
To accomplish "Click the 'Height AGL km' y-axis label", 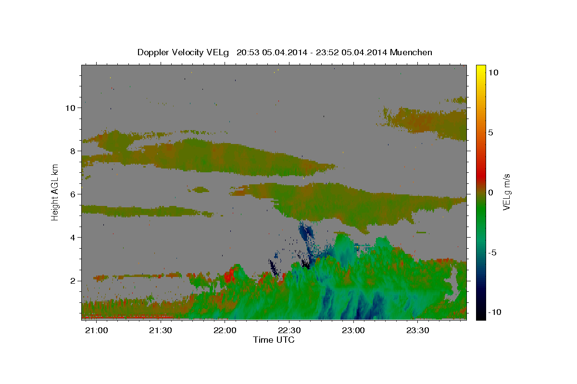I will pos(55,192).
